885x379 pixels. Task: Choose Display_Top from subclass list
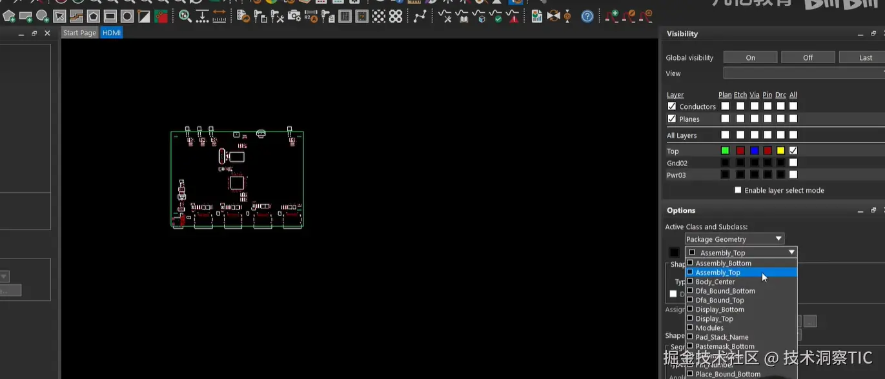pos(741,318)
